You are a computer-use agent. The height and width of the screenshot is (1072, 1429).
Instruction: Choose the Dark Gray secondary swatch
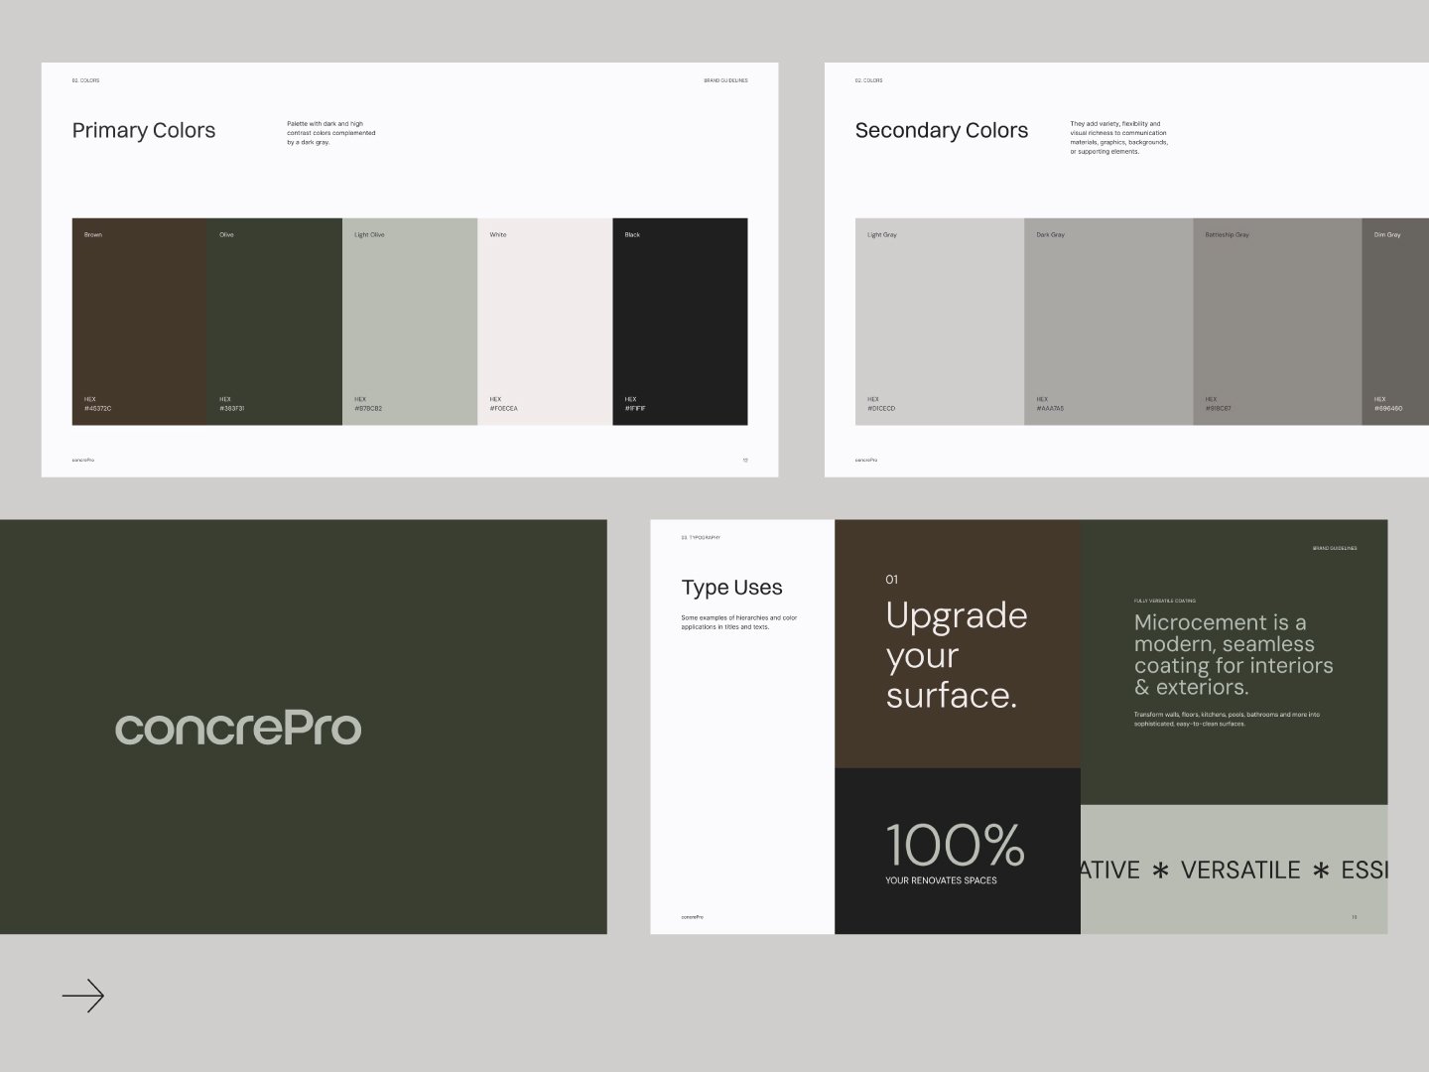(1108, 322)
